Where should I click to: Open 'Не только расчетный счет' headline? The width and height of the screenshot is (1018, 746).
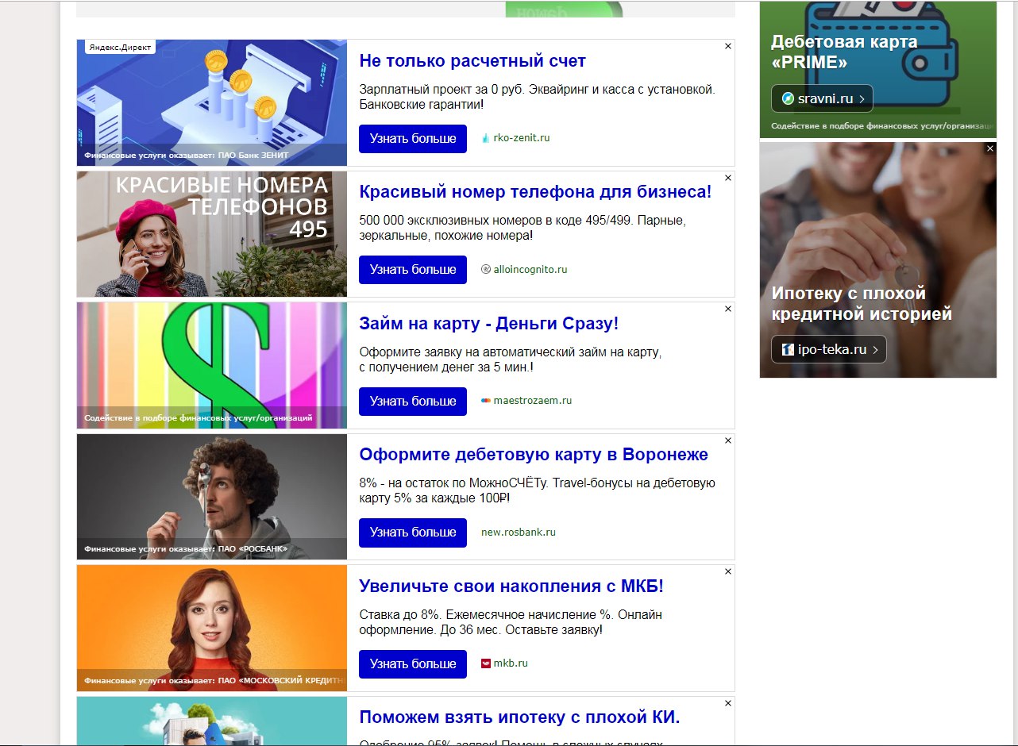click(x=472, y=61)
